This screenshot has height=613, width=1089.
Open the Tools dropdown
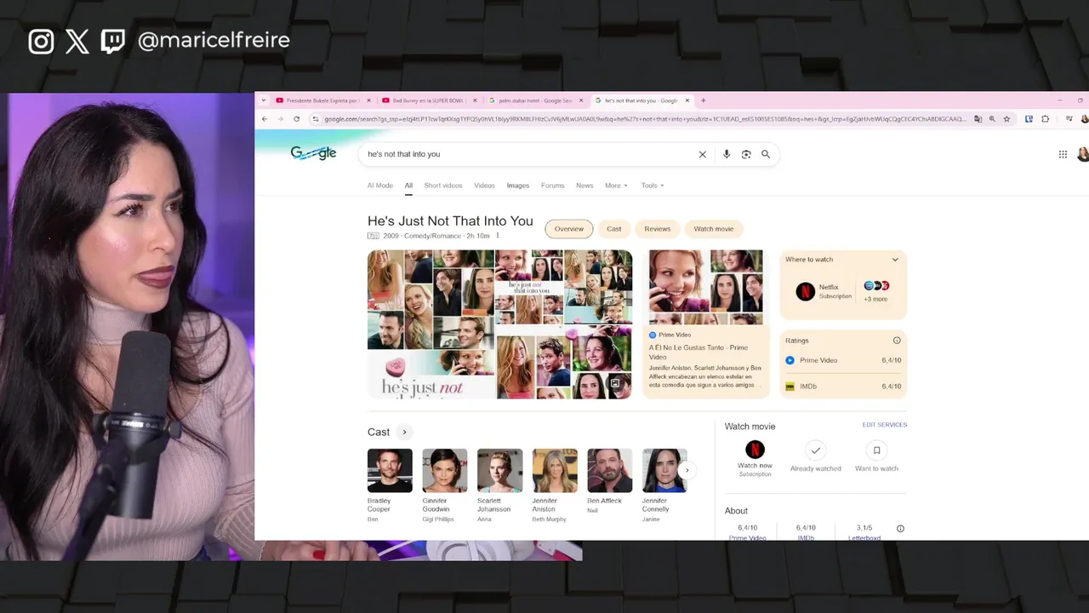click(653, 186)
